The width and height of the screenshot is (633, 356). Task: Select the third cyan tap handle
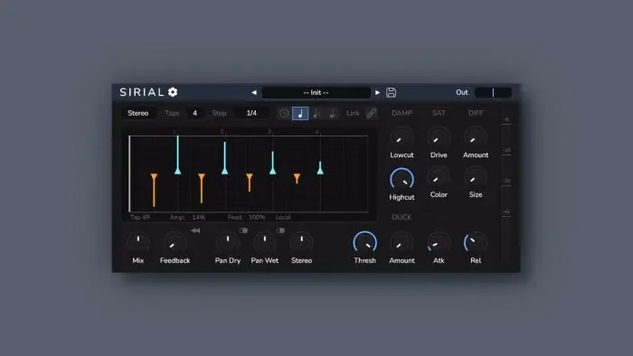273,171
